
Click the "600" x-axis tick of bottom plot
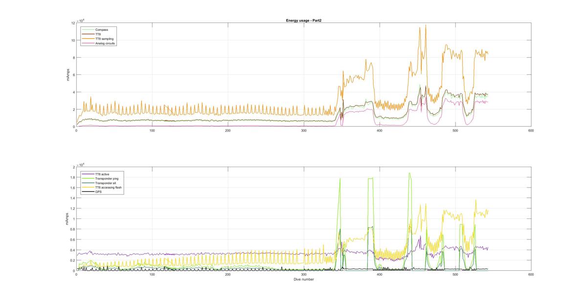coord(531,275)
